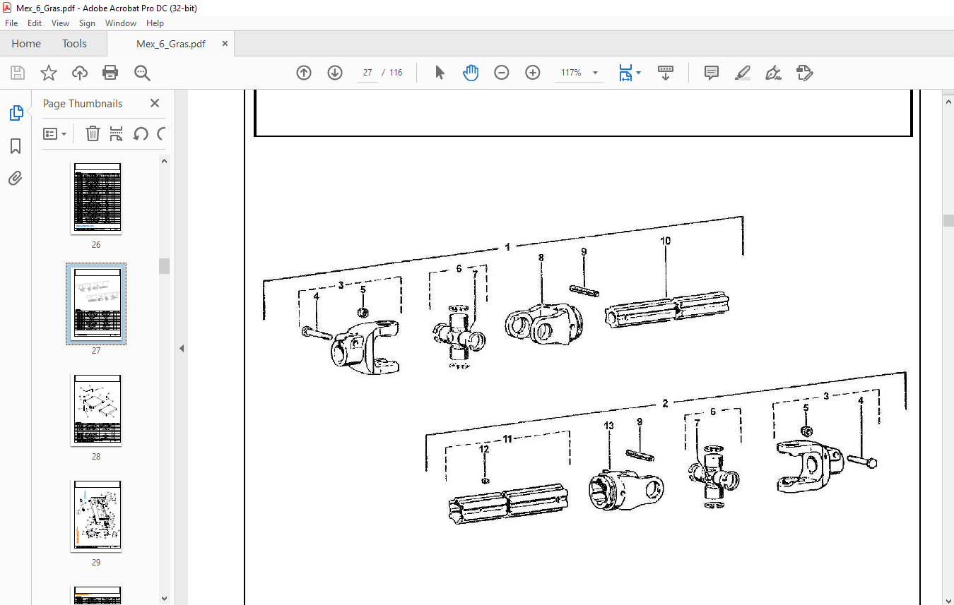
Task: Open the Sign document pen tool
Action: click(x=773, y=73)
